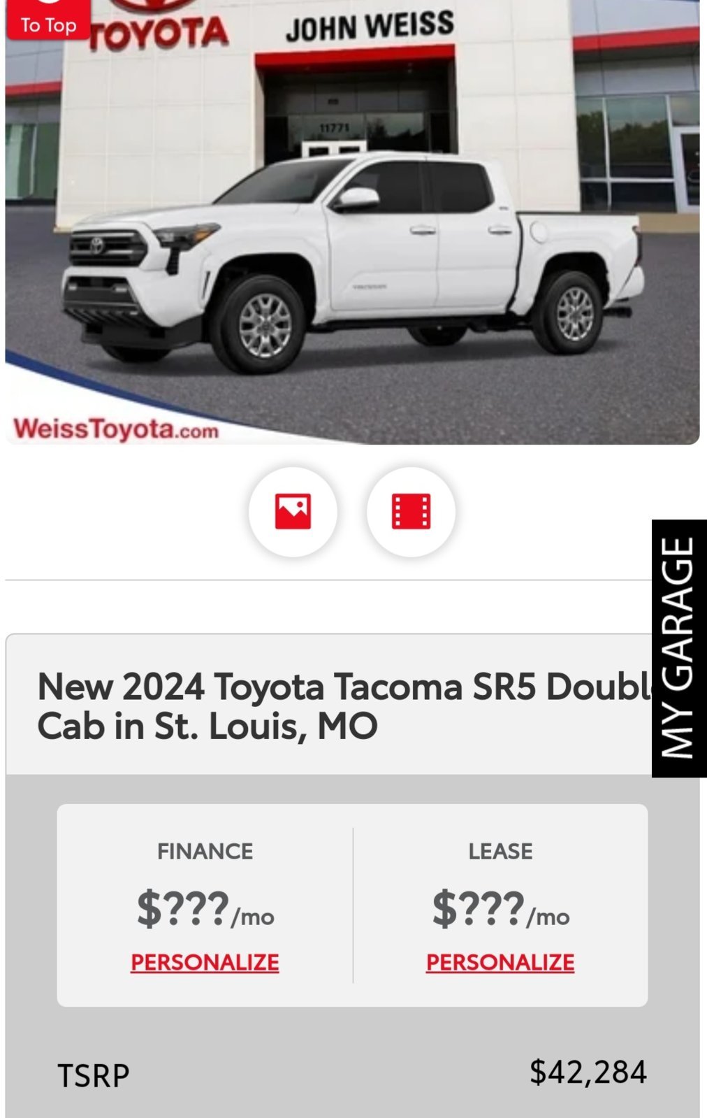
Task: Open the video film-strip icon
Action: tap(411, 512)
